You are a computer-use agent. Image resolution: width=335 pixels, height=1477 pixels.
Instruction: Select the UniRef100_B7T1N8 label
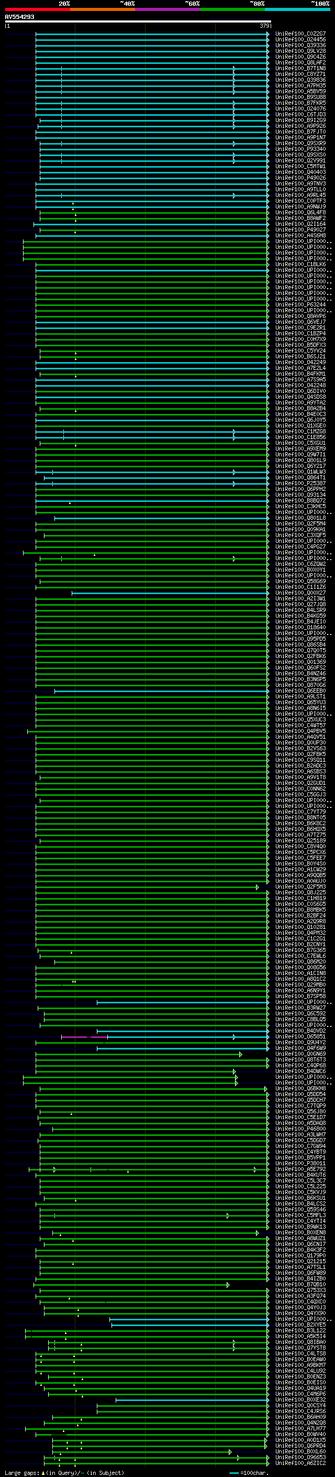coord(300,68)
